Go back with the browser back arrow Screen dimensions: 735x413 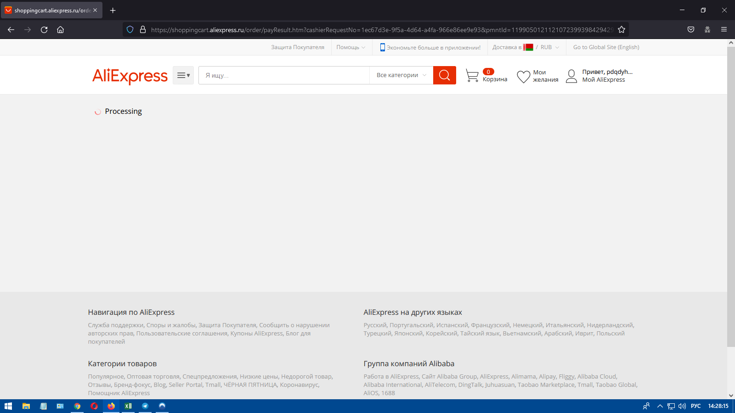tap(11, 30)
